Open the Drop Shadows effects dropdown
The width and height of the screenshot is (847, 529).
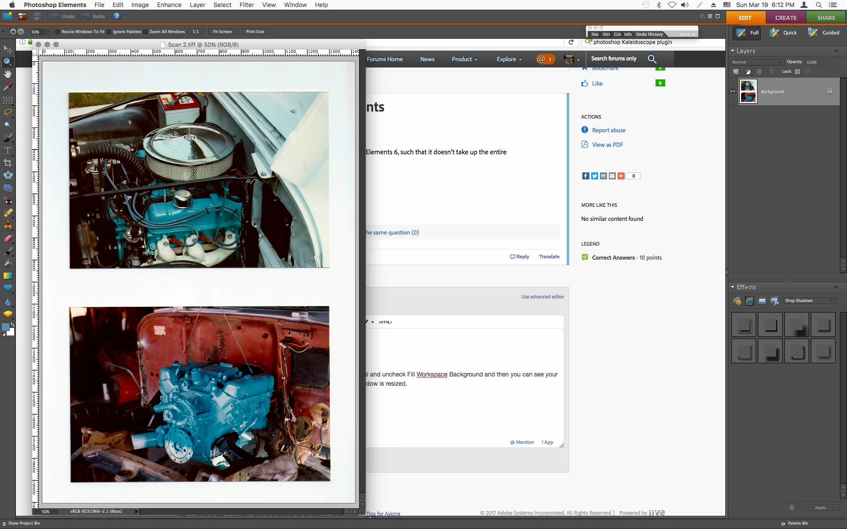tap(810, 301)
